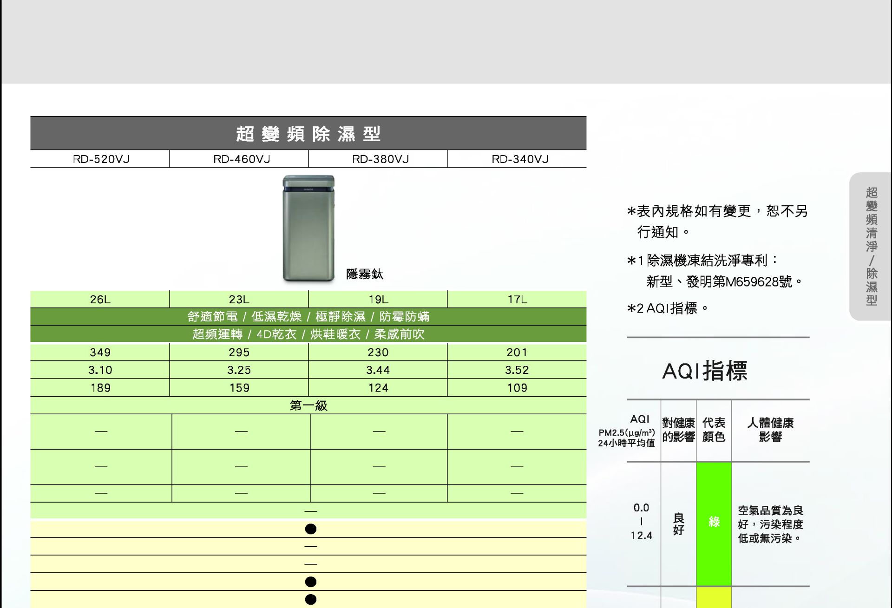Click the 舒適節電 feature row
Viewport: 892px width, 608px height.
[308, 317]
